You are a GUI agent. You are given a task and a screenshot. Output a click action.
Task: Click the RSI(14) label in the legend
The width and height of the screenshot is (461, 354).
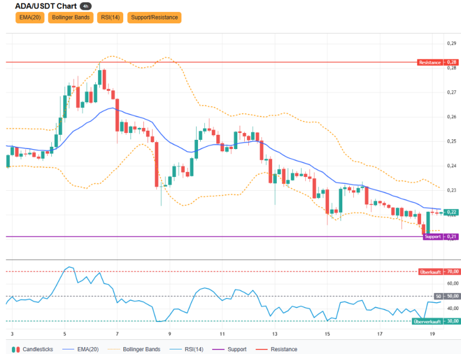(194, 349)
